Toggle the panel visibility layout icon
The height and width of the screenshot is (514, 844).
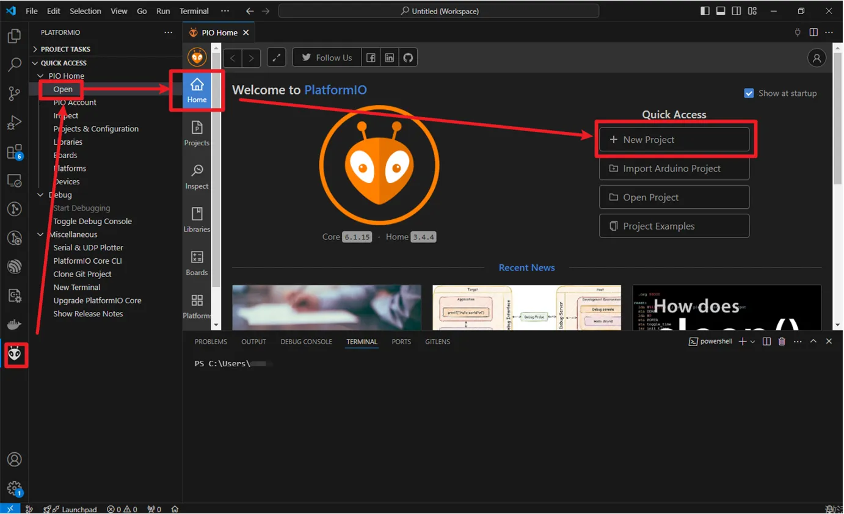[x=721, y=11]
